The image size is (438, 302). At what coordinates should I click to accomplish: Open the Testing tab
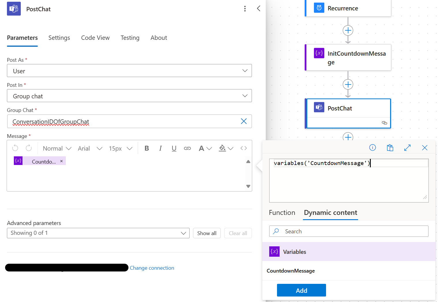click(x=130, y=38)
